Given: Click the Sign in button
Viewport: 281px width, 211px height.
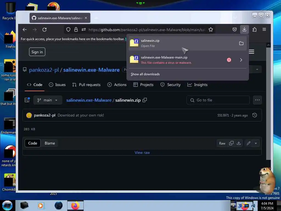Looking at the screenshot, I should click(x=37, y=52).
